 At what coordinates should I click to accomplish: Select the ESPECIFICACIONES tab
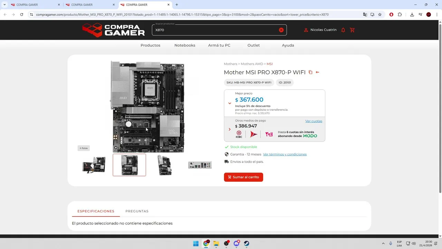[96, 211]
